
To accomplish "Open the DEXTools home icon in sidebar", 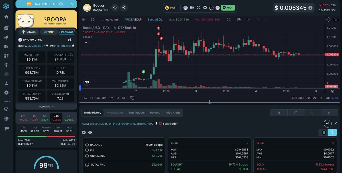I will point(6,17).
